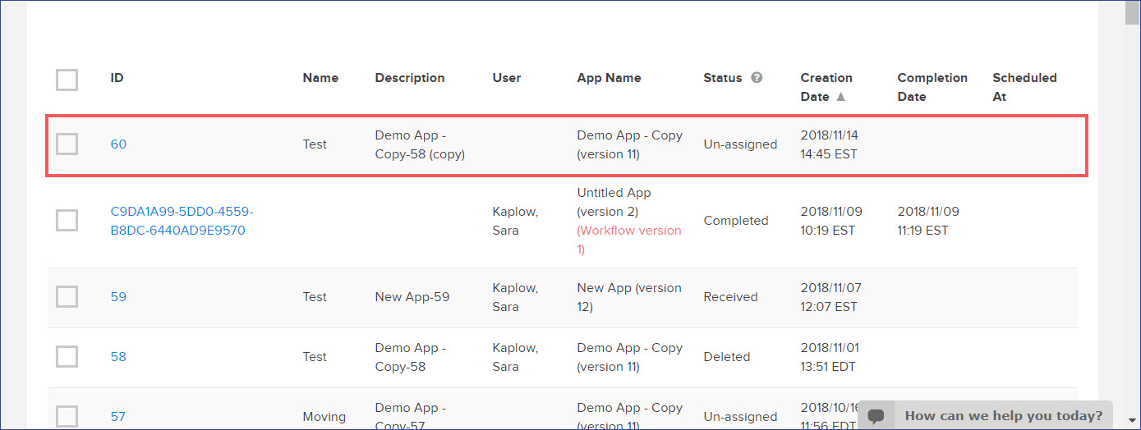This screenshot has width=1141, height=430.
Task: Open dispatch ID 58 link
Action: pos(118,357)
